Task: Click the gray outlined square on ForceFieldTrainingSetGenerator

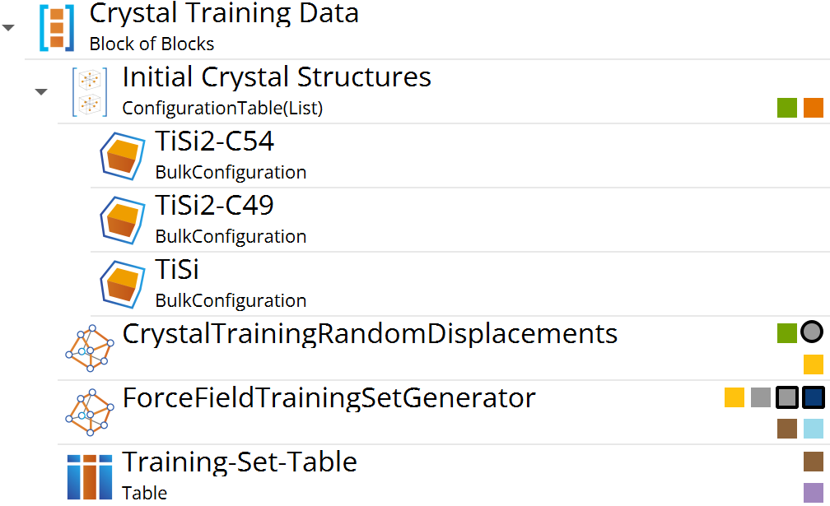Action: click(787, 397)
